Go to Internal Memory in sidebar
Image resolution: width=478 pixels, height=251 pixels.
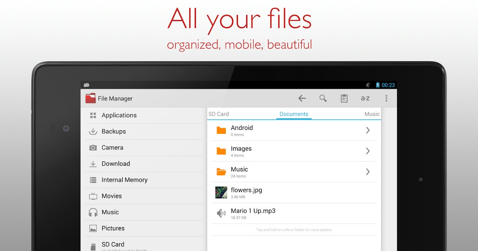[124, 180]
